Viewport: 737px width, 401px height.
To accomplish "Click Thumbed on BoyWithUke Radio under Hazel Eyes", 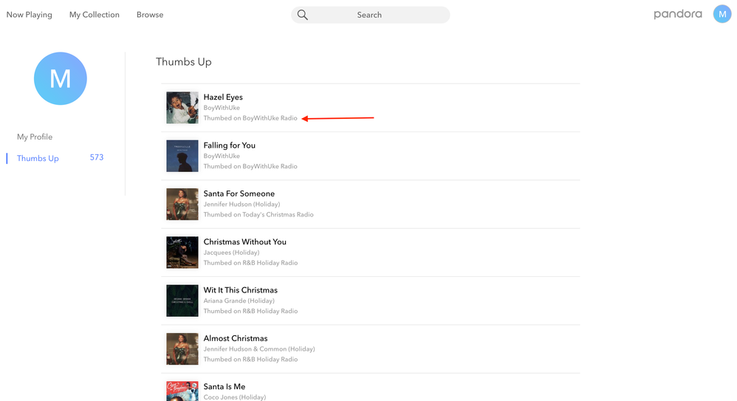I will coord(250,118).
